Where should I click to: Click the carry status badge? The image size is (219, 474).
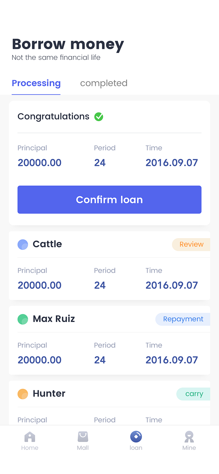(x=193, y=394)
